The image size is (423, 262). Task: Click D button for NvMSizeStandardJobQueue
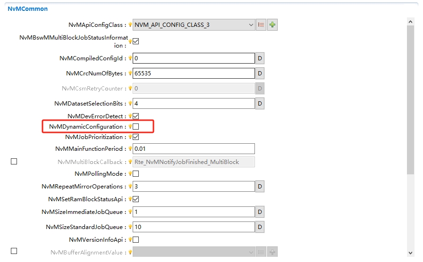(x=260, y=227)
